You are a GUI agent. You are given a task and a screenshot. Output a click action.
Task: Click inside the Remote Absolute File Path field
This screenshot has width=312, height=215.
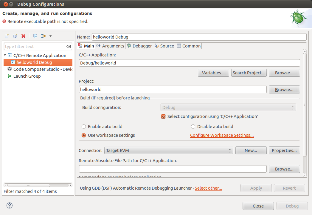coord(173,169)
